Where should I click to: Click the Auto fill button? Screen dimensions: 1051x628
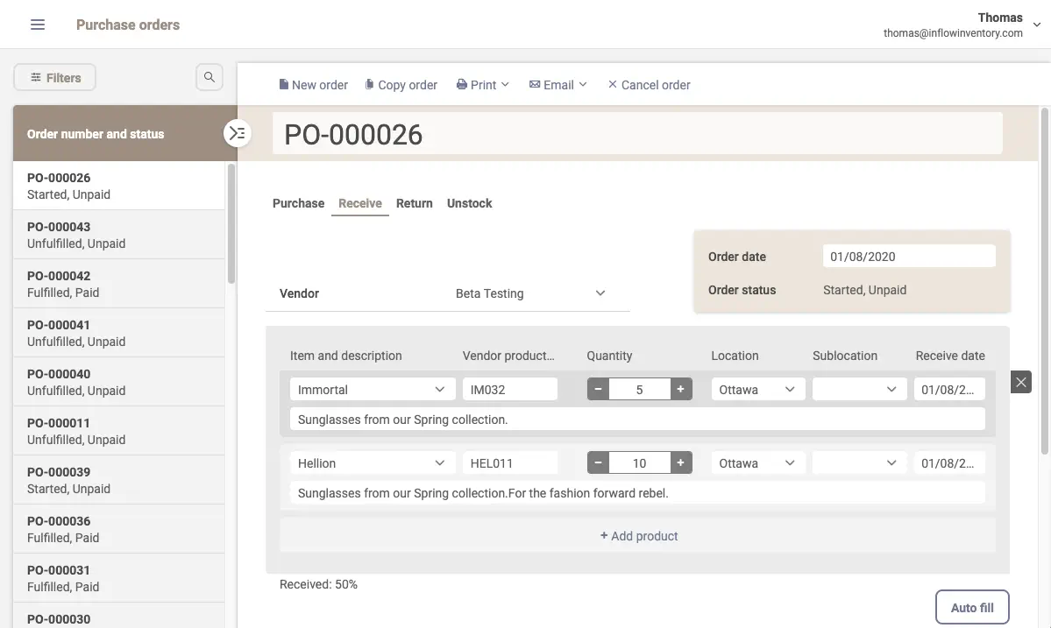[972, 607]
